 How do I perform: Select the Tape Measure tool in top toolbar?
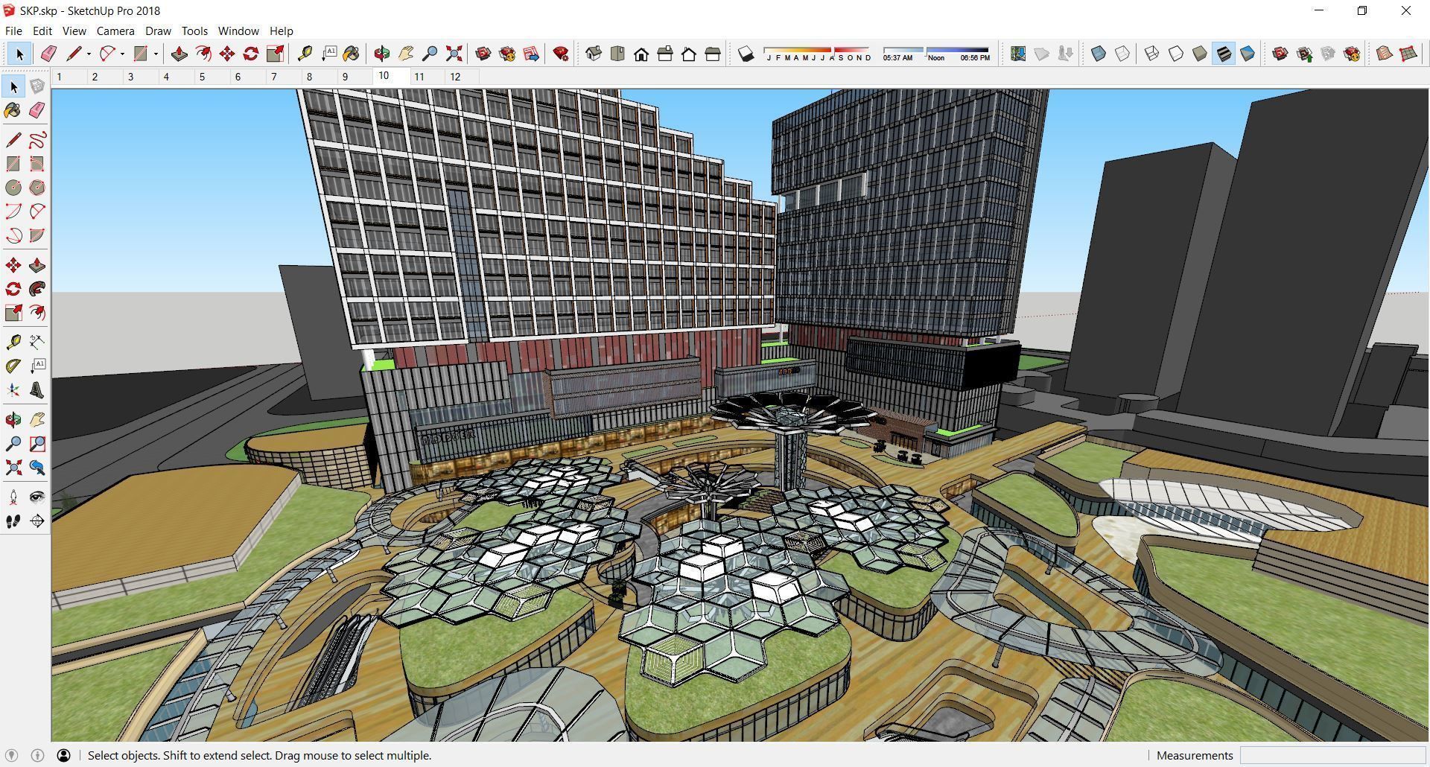pyautogui.click(x=305, y=54)
